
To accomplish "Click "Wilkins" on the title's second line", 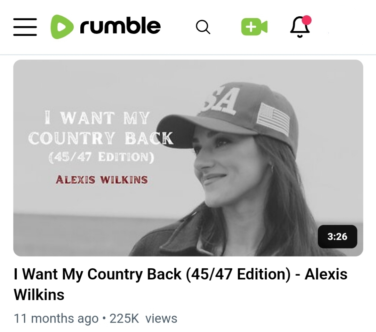I will tap(39, 294).
